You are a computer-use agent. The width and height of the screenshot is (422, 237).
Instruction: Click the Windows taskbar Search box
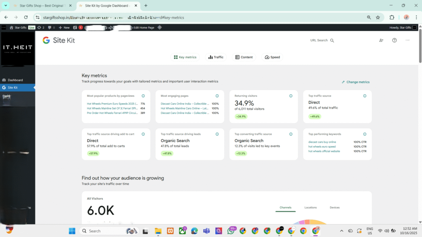[109, 231]
